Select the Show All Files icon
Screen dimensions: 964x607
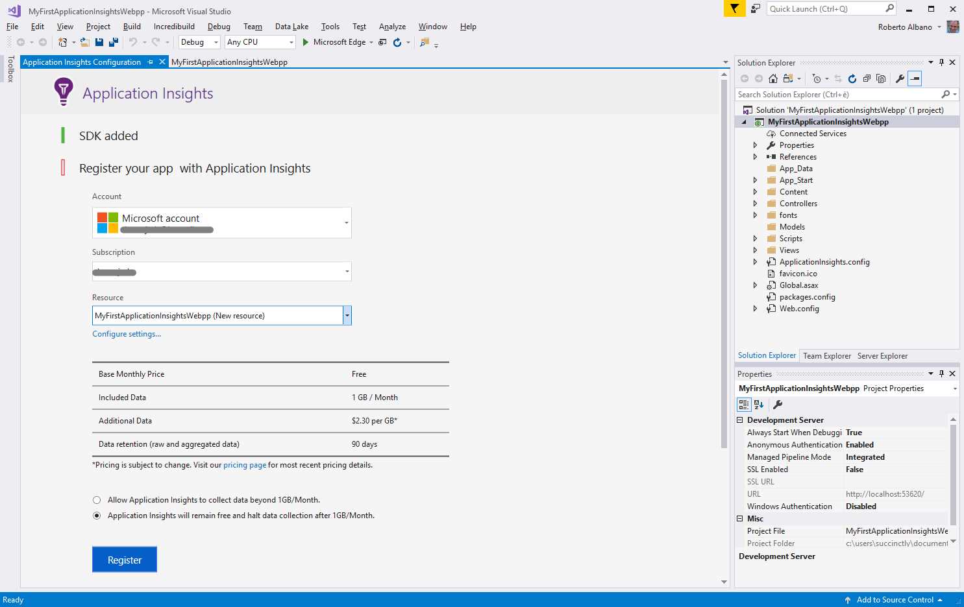[881, 78]
